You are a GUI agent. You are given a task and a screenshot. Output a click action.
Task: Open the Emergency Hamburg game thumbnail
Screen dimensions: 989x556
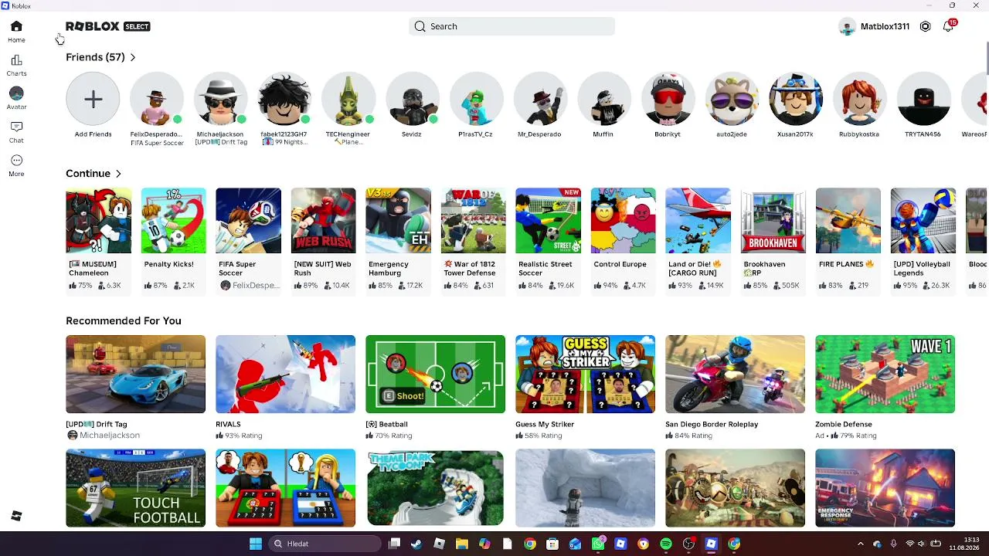(x=398, y=221)
